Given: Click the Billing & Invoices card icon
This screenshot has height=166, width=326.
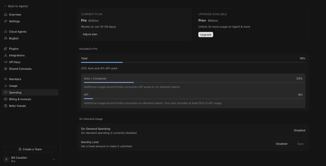Looking at the screenshot, I should [5, 99].
